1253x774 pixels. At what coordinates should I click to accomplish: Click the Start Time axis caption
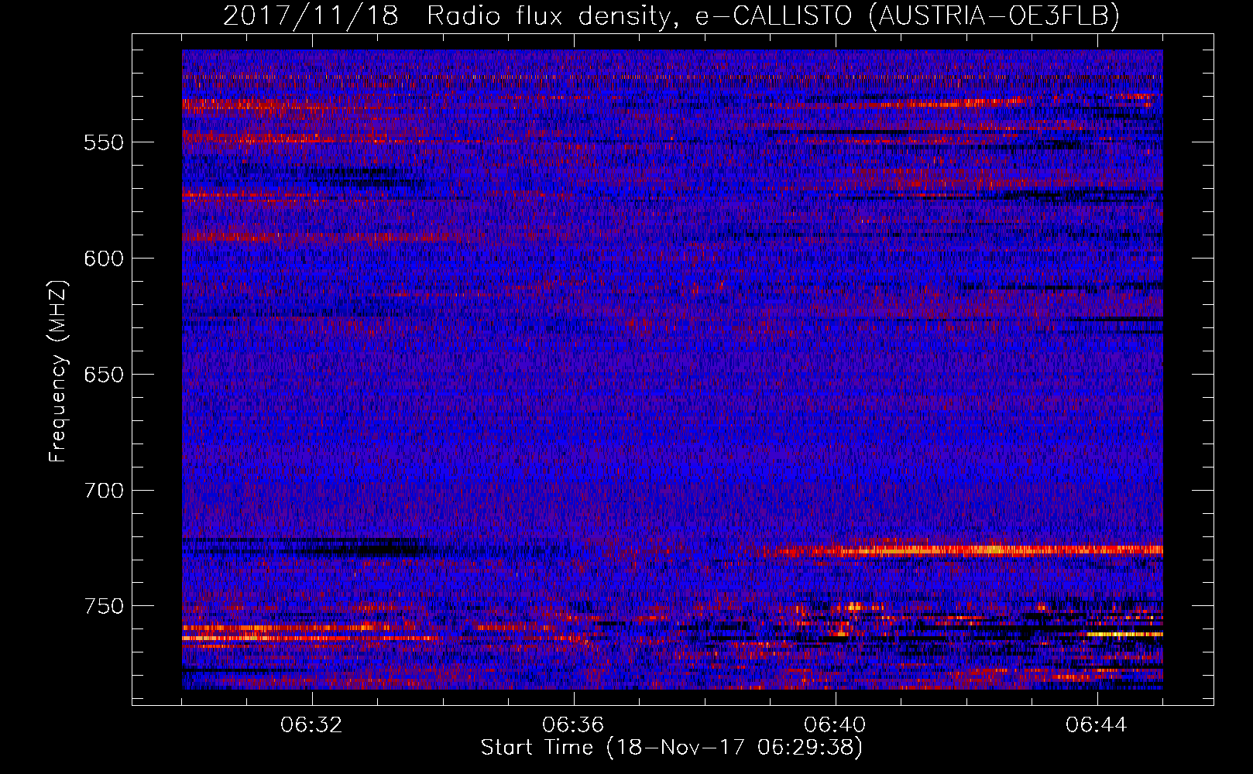[x=671, y=748]
